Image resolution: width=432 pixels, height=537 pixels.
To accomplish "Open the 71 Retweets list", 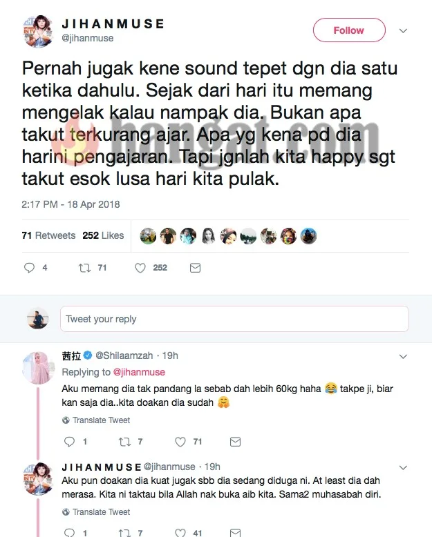I will pos(48,235).
